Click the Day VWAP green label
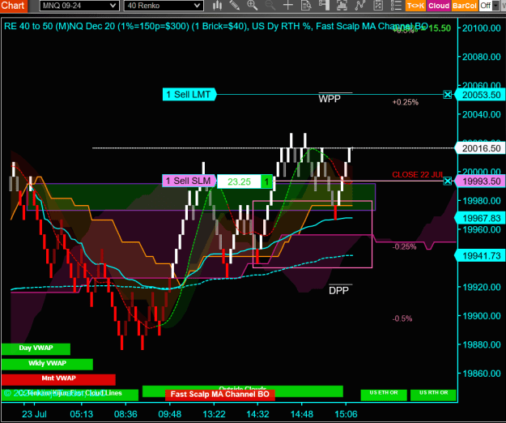 pyautogui.click(x=36, y=348)
